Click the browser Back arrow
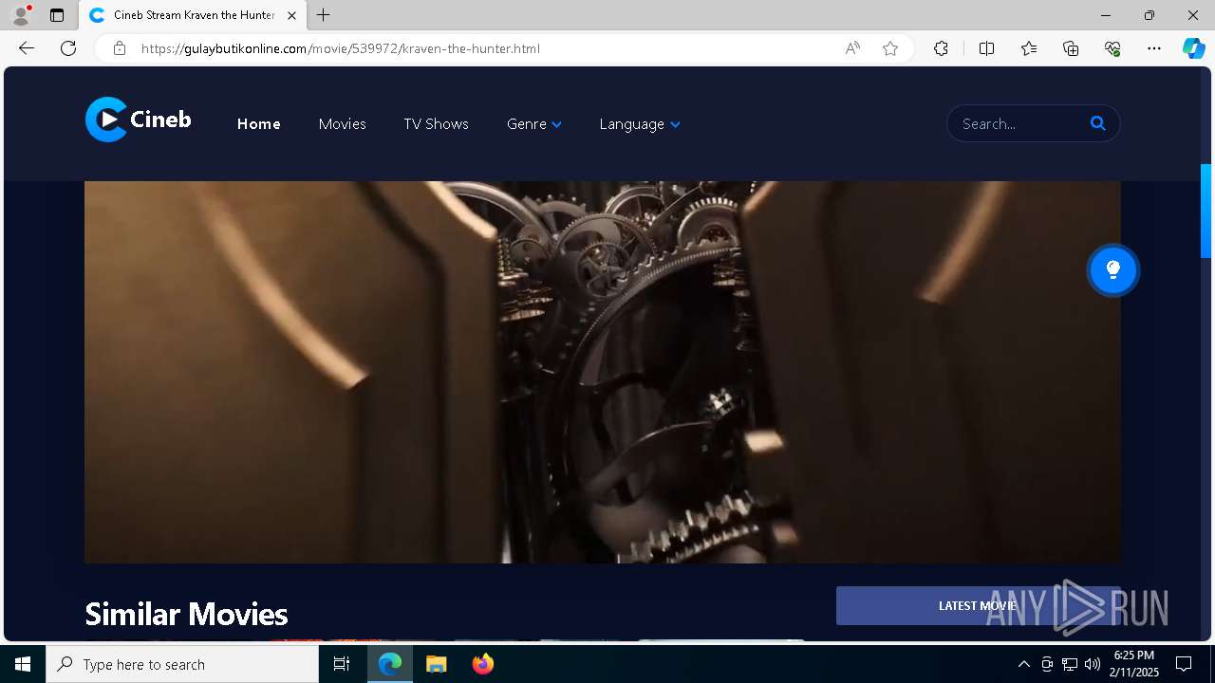Image resolution: width=1215 pixels, height=683 pixels. (27, 48)
